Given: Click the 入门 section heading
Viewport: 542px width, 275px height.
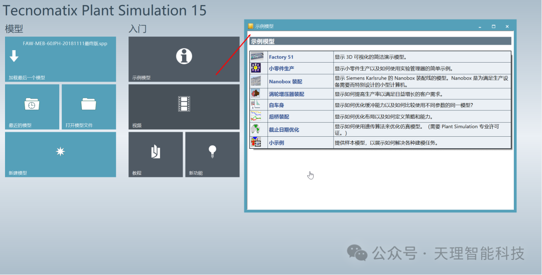Looking at the screenshot, I should pyautogui.click(x=138, y=29).
